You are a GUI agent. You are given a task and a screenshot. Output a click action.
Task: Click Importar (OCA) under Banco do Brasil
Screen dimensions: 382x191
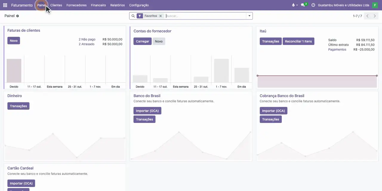[147, 111]
